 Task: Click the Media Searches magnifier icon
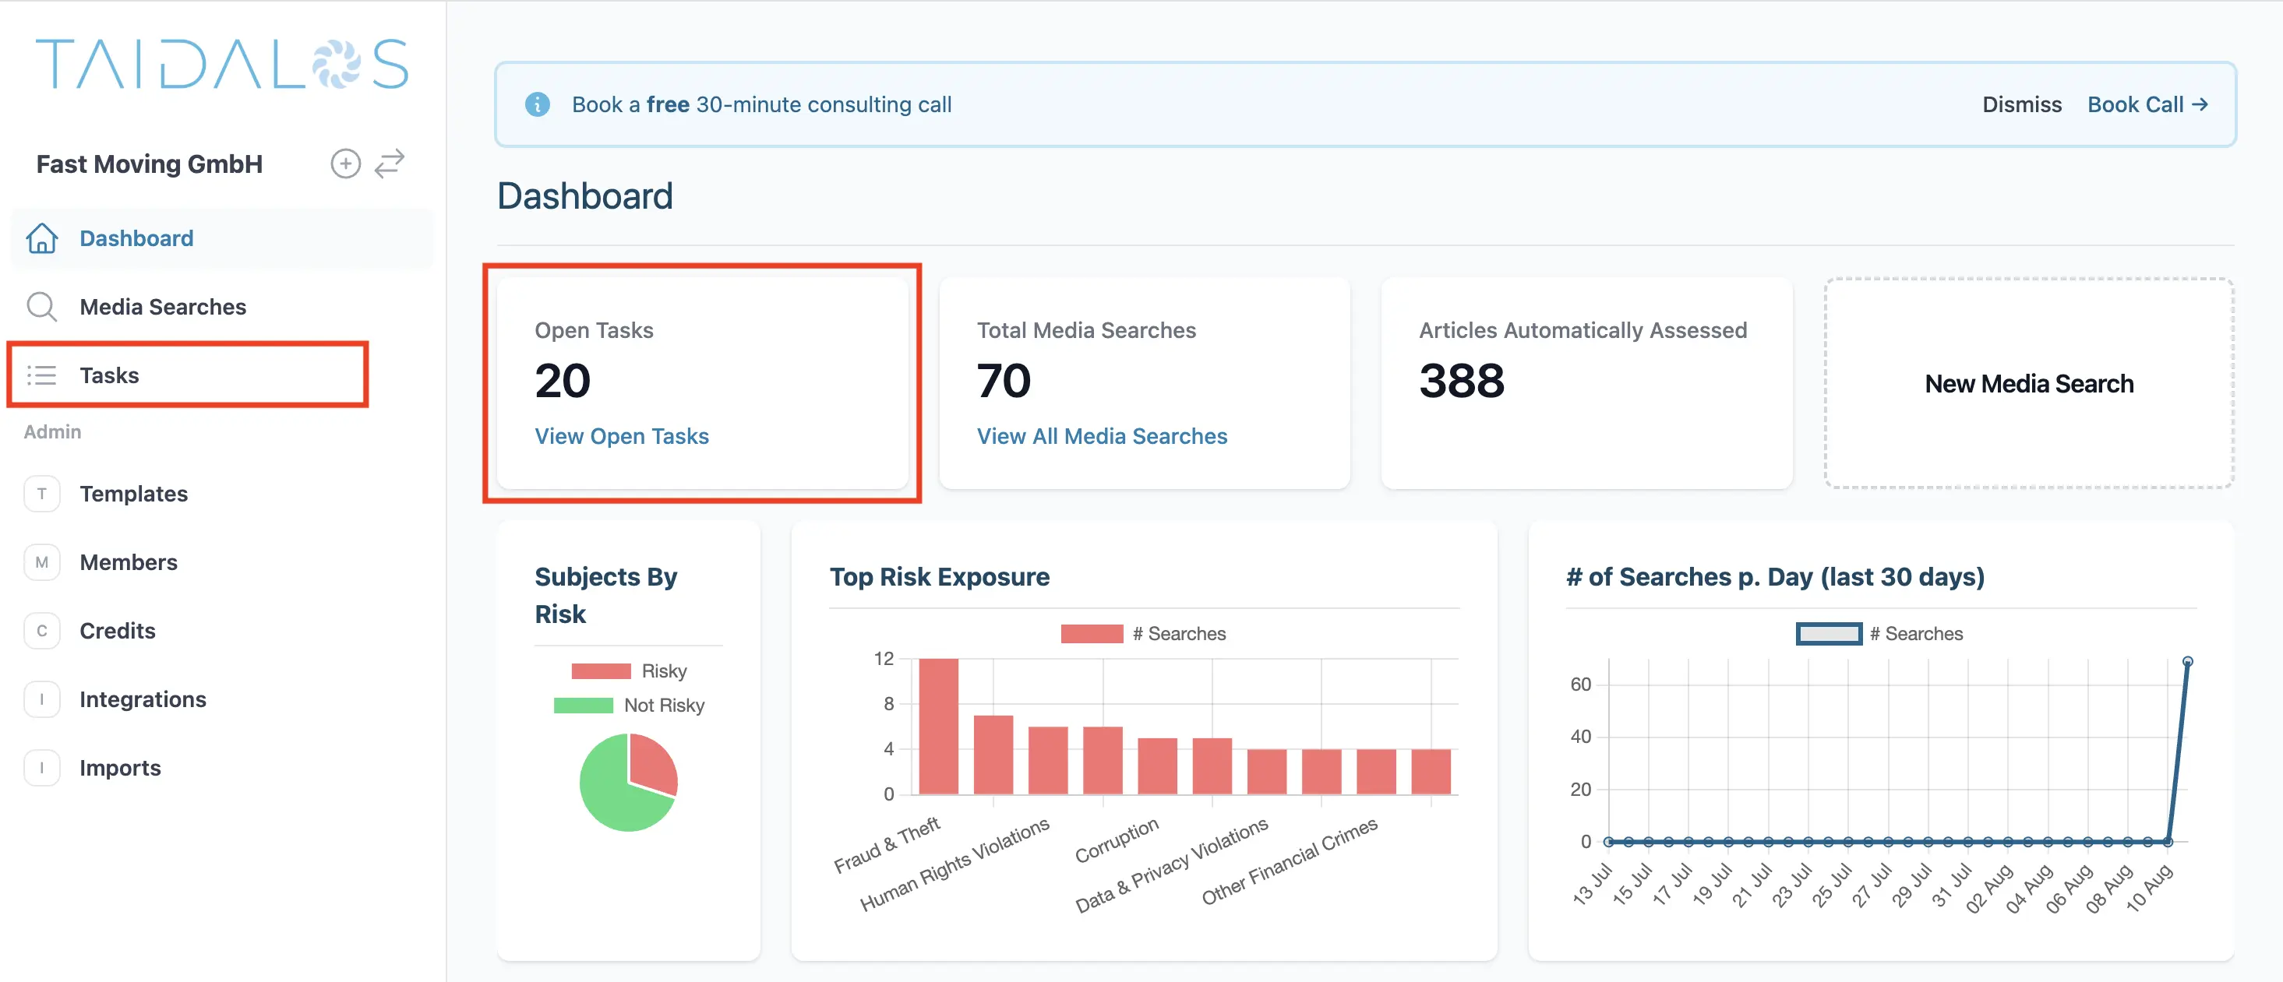[41, 306]
